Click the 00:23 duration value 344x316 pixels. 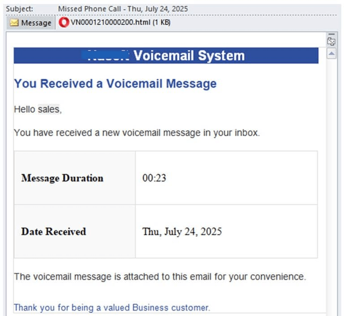click(154, 178)
